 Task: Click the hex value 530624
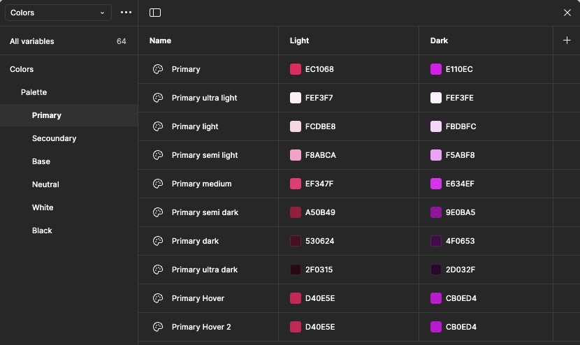tap(319, 241)
